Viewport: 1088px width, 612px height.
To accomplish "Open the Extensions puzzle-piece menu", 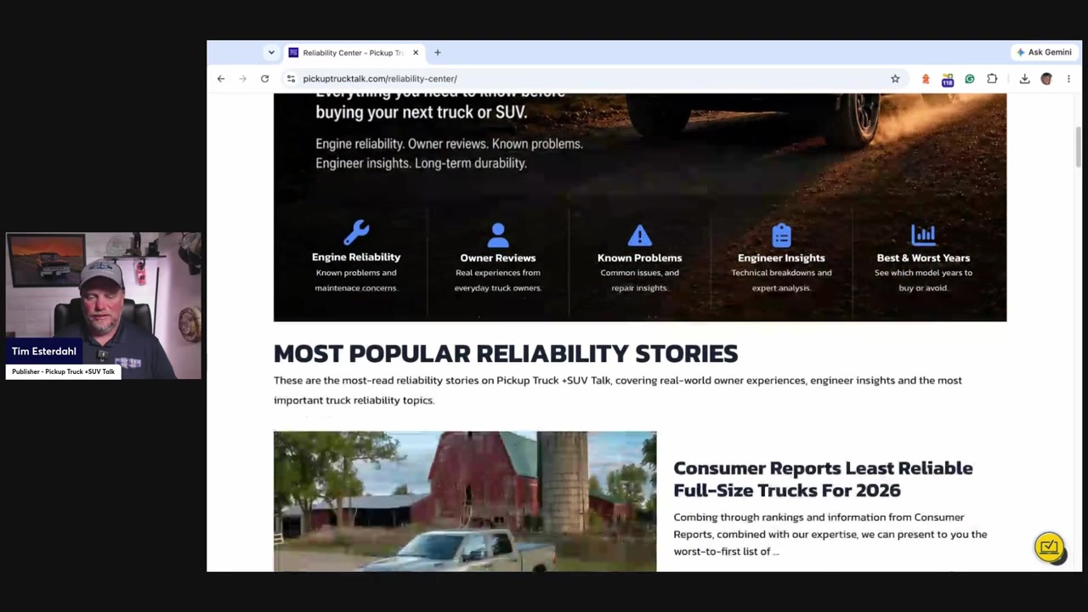I will click(992, 78).
